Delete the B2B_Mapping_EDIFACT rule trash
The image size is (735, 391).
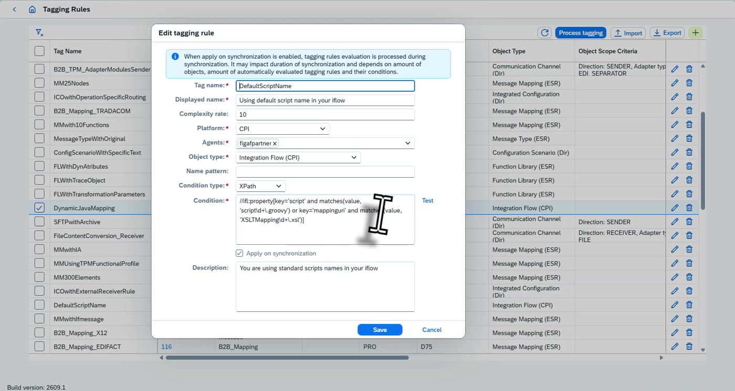pyautogui.click(x=689, y=346)
